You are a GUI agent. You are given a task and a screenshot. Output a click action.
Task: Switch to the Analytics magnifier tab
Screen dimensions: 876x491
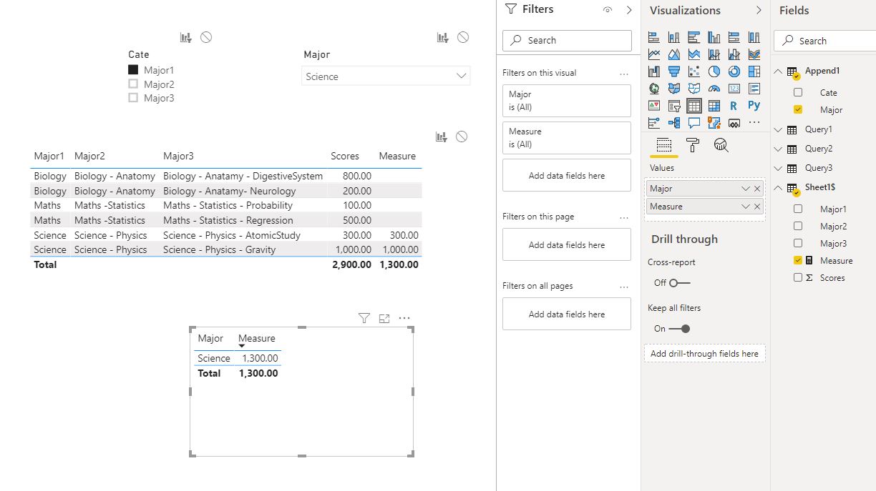tap(721, 145)
